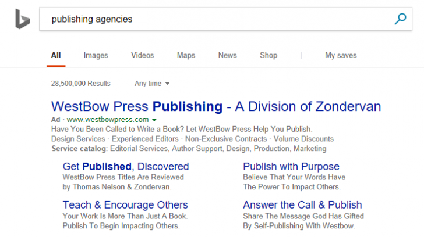
Task: Select the All tab
Action: pos(56,55)
